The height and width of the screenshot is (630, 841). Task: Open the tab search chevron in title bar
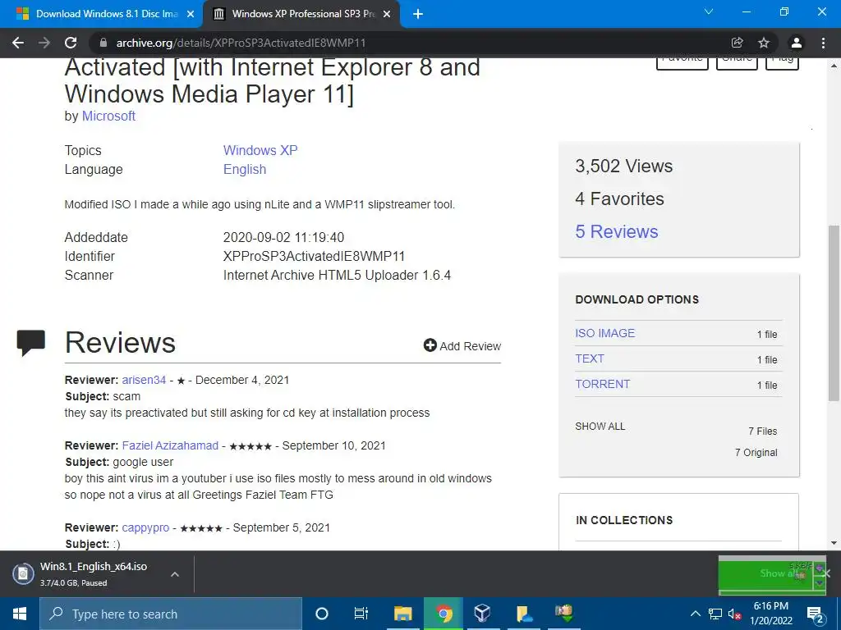709,11
